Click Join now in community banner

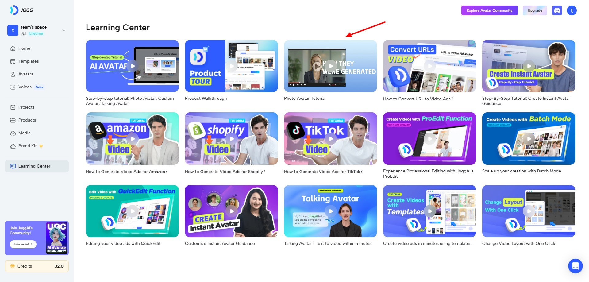click(x=23, y=244)
